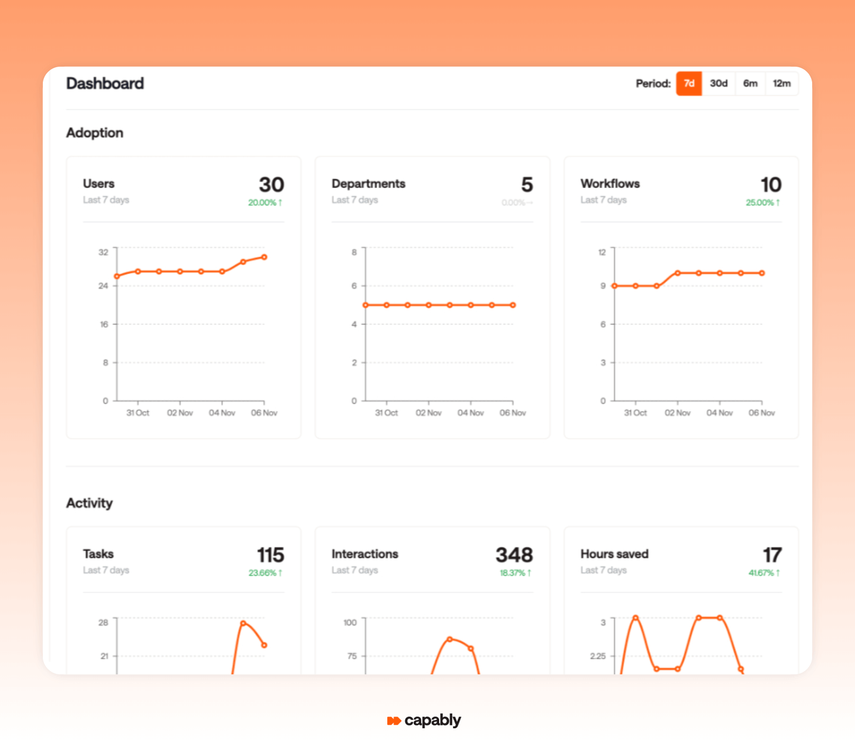
Task: Click the 100 axis label on Interactions chart
Action: tap(350, 622)
